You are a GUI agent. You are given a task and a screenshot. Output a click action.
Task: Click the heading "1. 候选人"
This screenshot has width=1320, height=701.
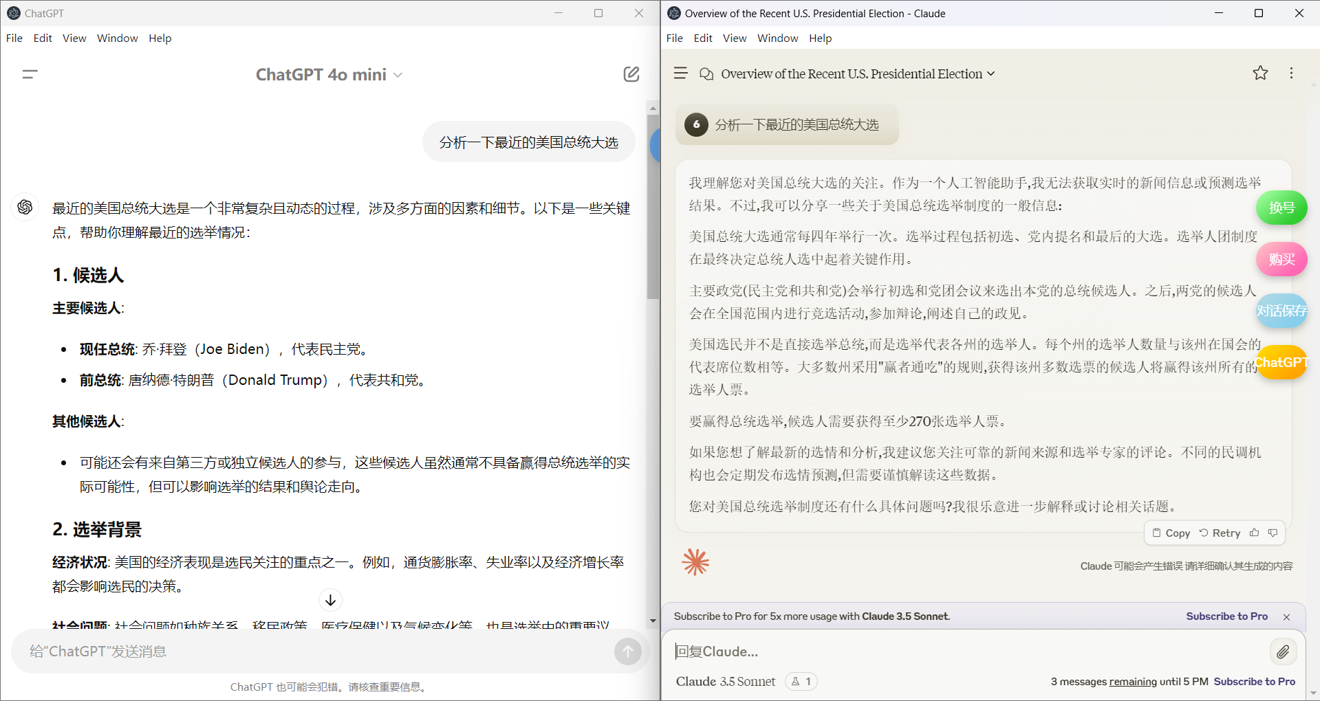88,275
